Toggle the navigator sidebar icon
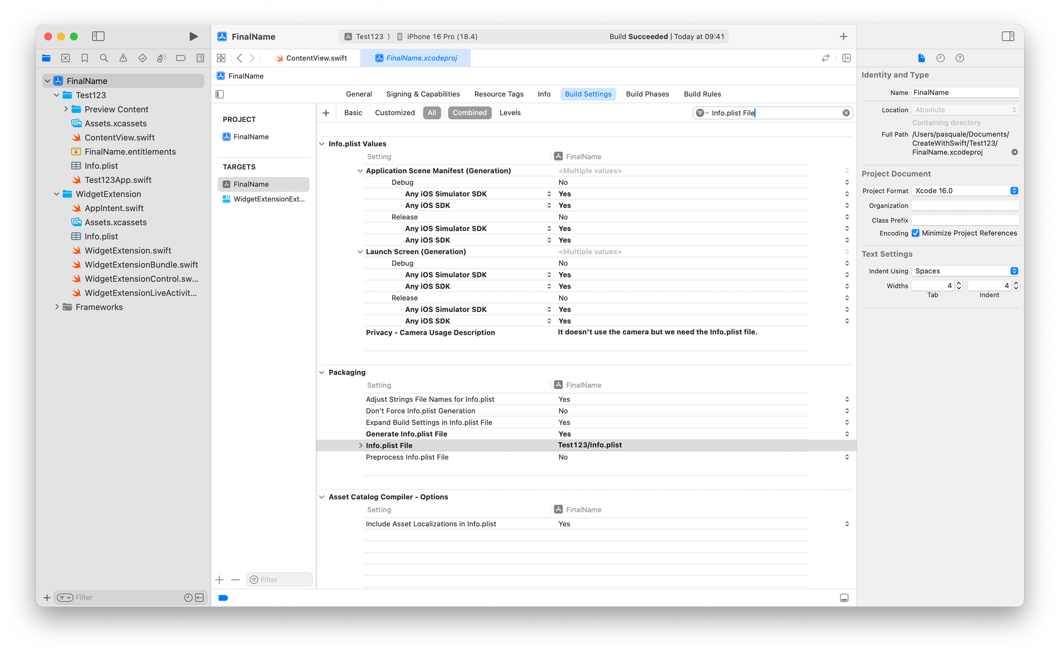 tap(98, 37)
